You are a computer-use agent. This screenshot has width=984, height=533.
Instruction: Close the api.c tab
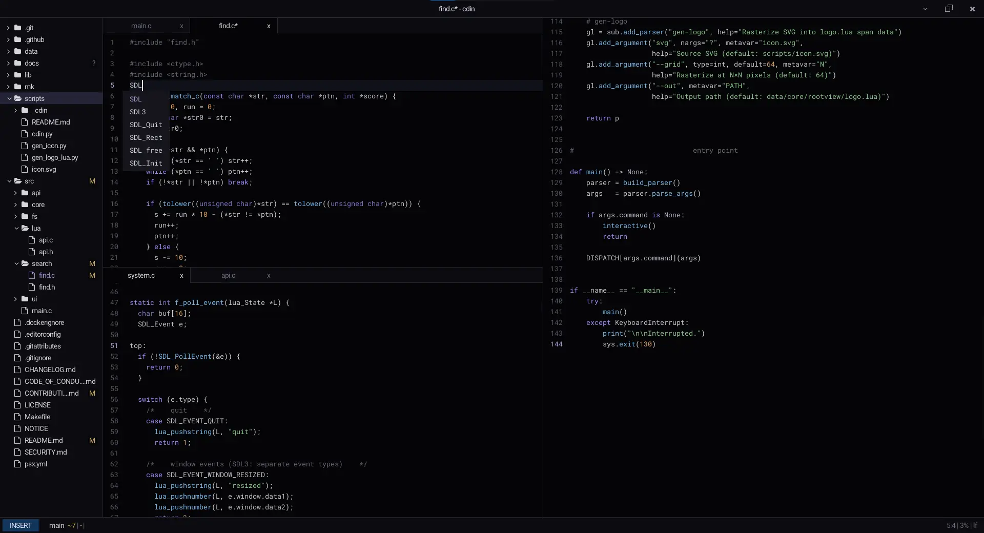[x=269, y=275]
